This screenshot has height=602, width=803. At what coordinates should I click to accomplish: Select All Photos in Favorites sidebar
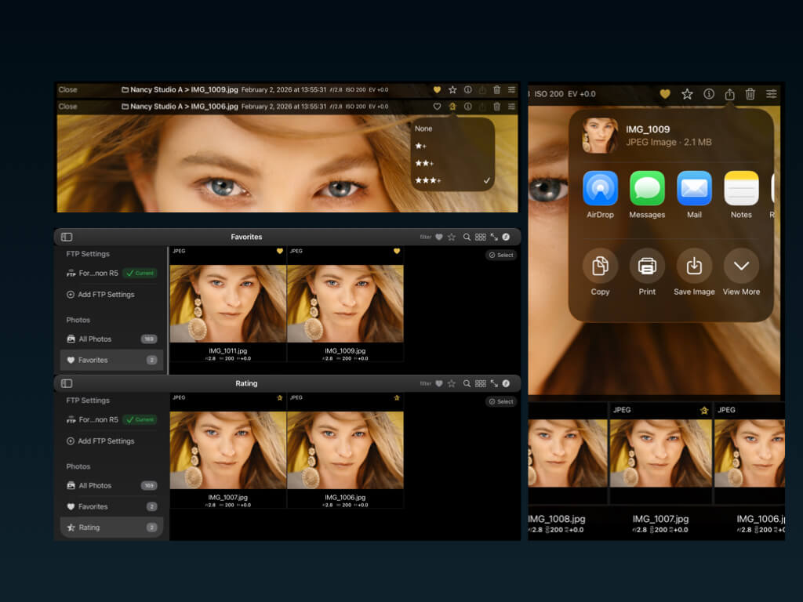pyautogui.click(x=95, y=339)
